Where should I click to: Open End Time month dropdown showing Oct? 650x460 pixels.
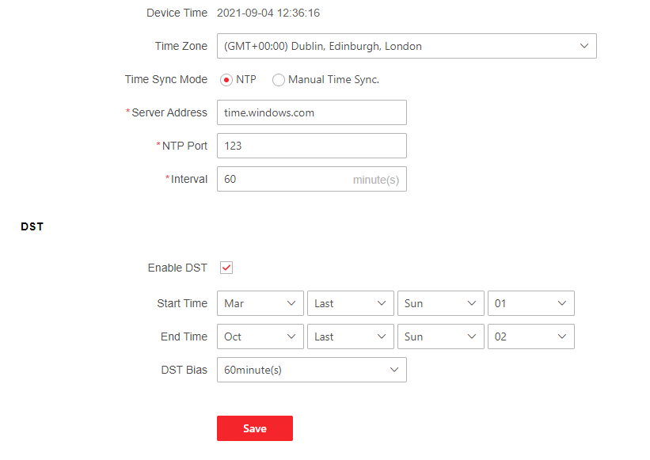[x=260, y=336]
